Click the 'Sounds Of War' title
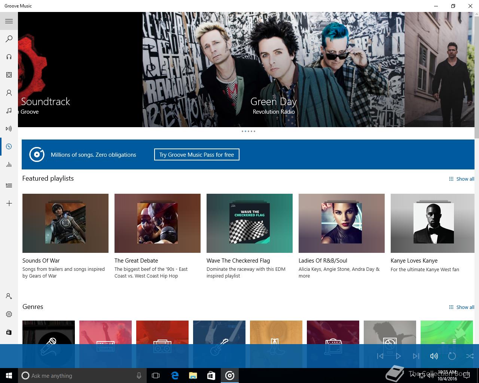 click(41, 261)
